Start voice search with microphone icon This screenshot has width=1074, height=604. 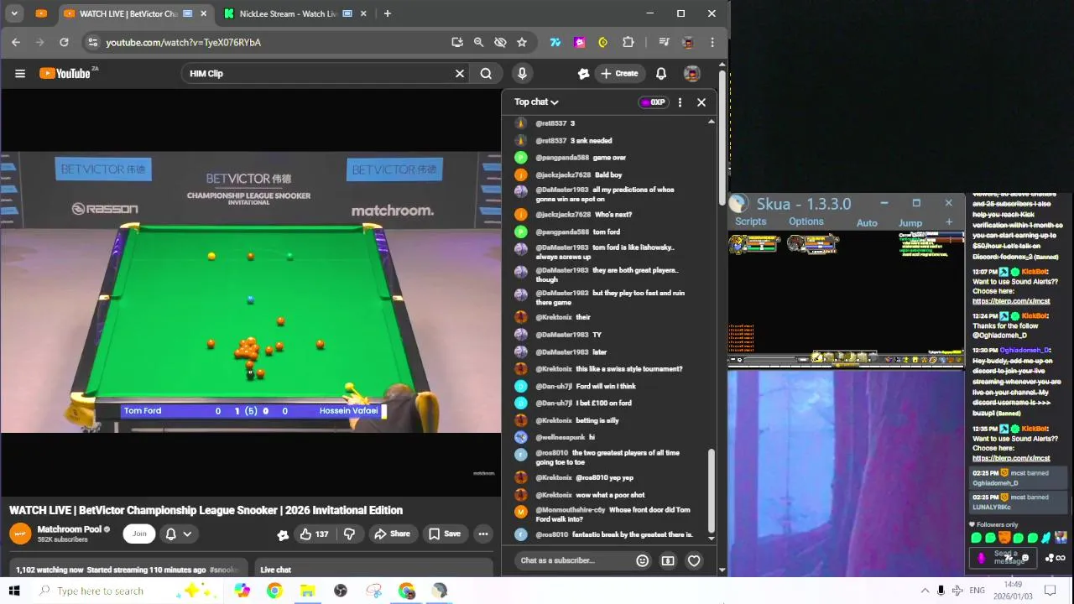point(522,74)
